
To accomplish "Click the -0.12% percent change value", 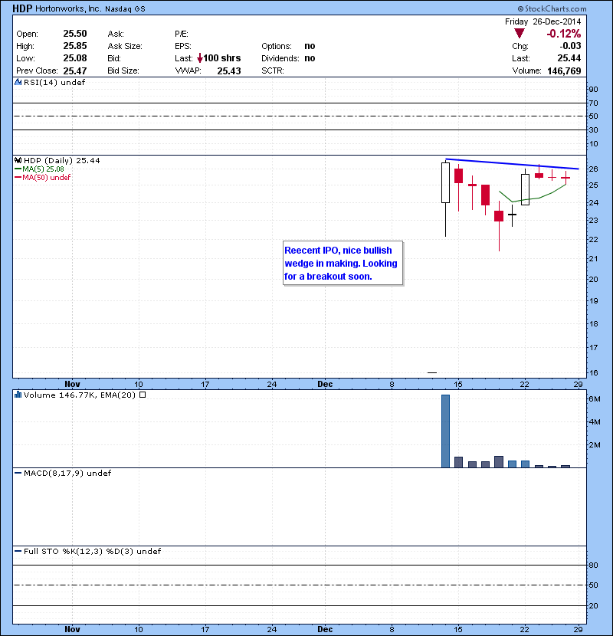I will 563,34.
